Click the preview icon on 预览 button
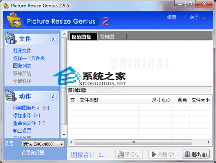Image resolution: width=216 pixels, height=163 pixels. [121, 154]
